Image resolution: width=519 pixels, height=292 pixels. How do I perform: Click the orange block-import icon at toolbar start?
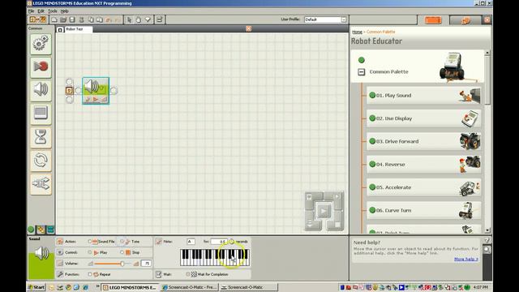pos(38,19)
